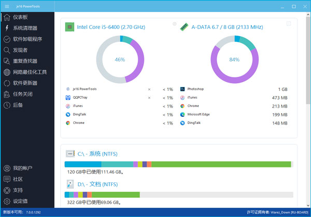The height and width of the screenshot is (217, 311).
Task: Click the D:\ drive usage bar
Action: click(x=179, y=195)
